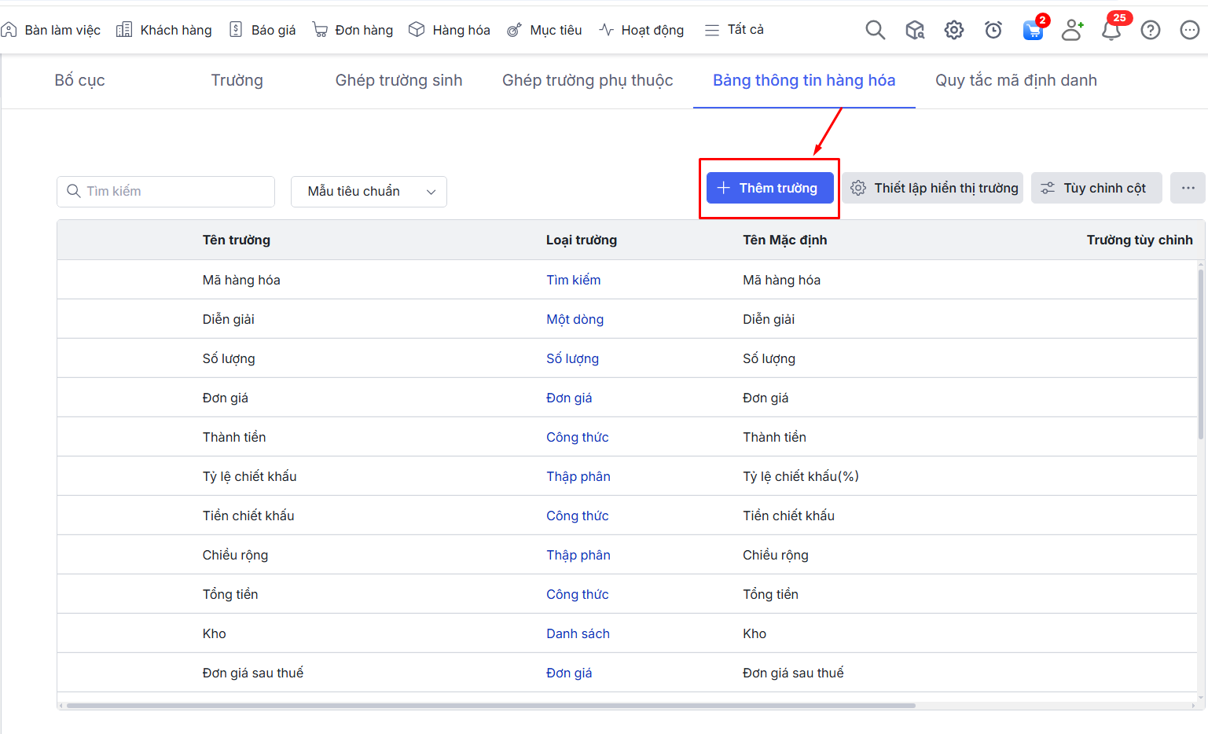Click the alarm clock reminder icon
Image resolution: width=1208 pixels, height=734 pixels.
[993, 30]
